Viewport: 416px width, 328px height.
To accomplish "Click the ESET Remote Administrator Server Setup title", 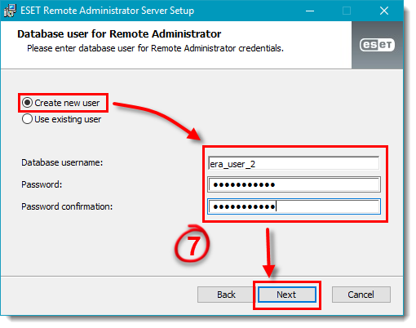I will [107, 11].
